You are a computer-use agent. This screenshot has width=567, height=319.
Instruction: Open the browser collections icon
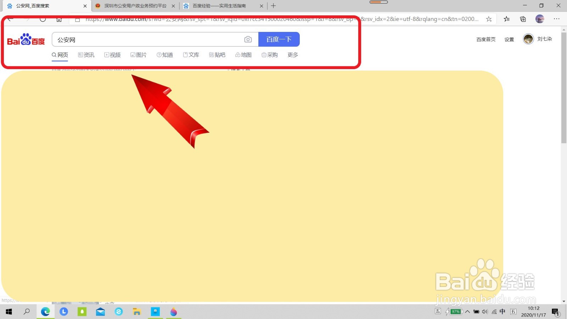click(x=523, y=19)
